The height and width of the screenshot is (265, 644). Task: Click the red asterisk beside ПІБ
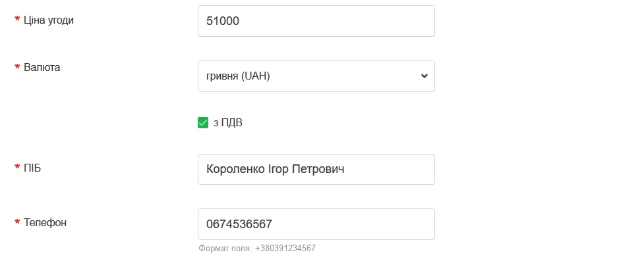tap(17, 168)
